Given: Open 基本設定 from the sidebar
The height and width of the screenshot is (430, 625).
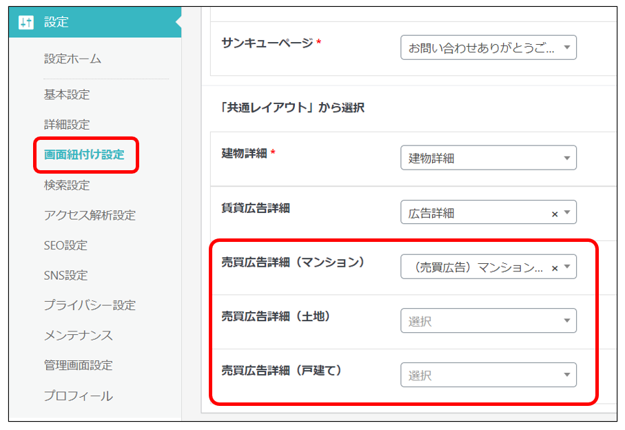Looking at the screenshot, I should coord(67,94).
